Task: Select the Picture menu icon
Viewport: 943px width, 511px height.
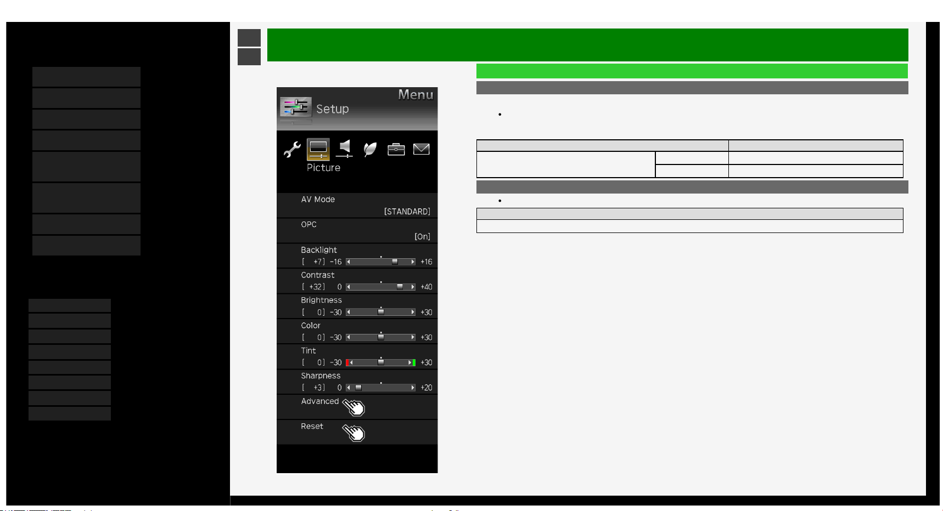Action: pos(318,149)
